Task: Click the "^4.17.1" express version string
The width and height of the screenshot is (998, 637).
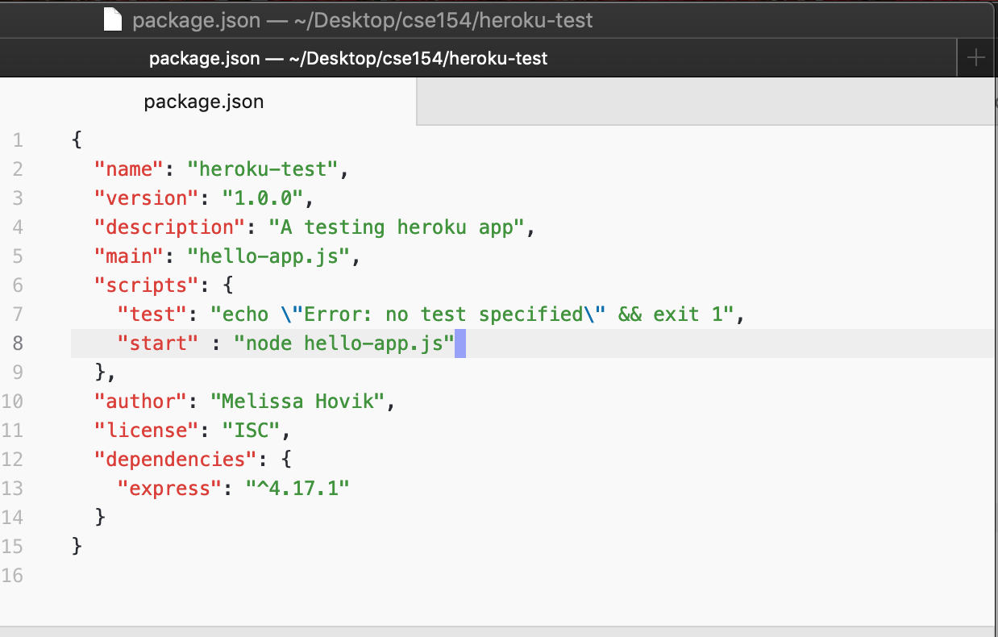Action: 297,489
